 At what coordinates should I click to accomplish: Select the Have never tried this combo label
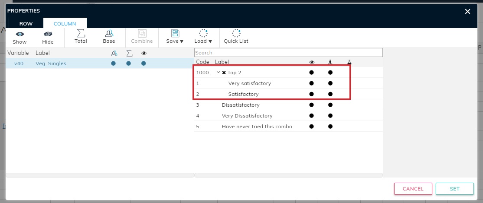coord(257,127)
